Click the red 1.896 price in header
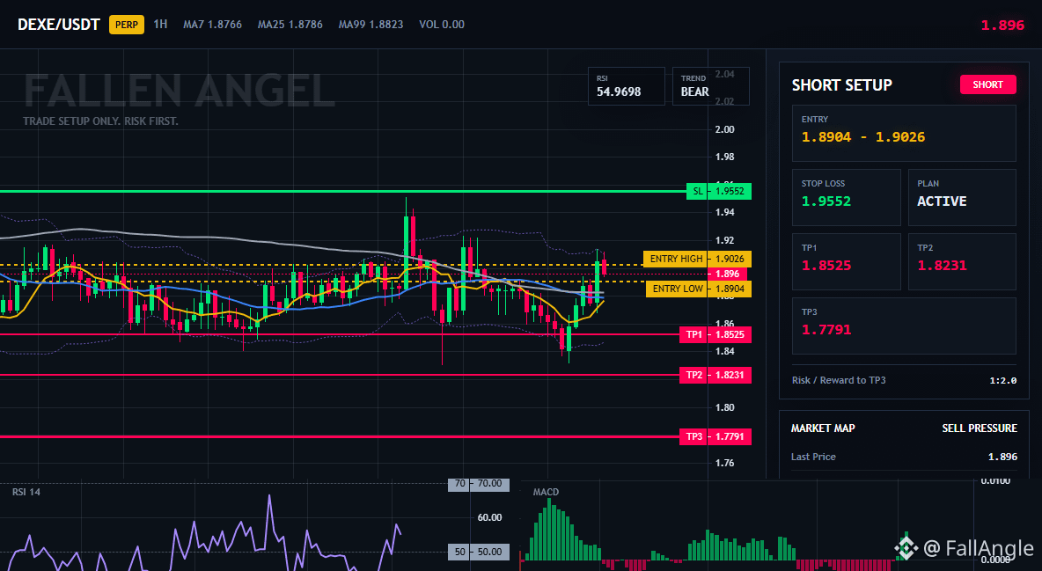This screenshot has width=1042, height=571. coord(1002,26)
